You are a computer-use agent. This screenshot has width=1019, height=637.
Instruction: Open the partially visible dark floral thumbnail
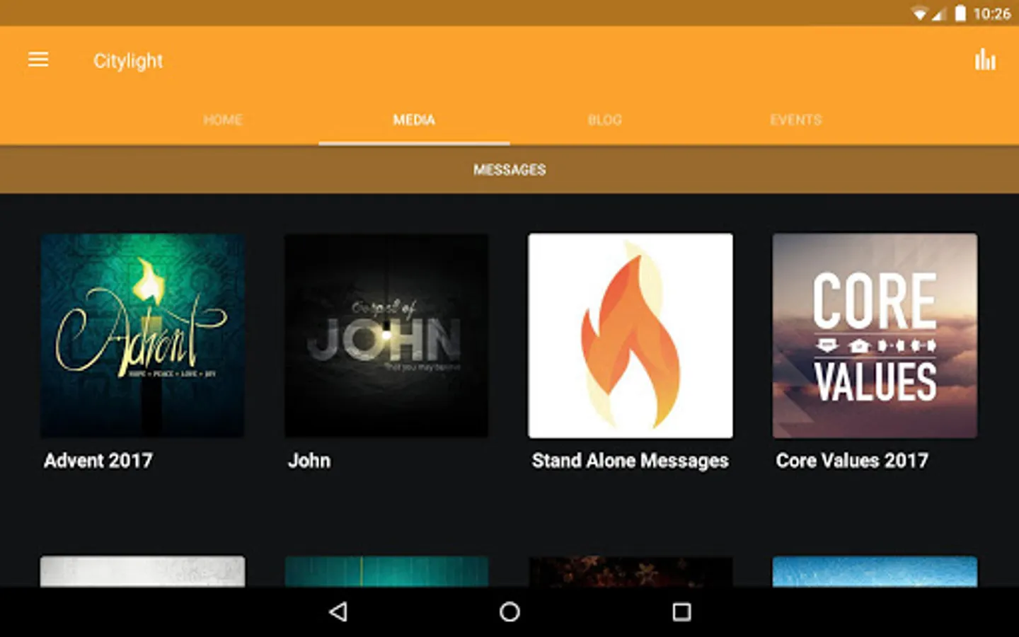[x=631, y=571]
